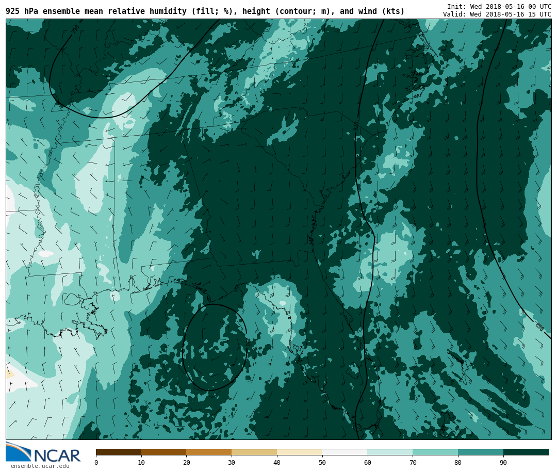Select the 10-20 brown colorbar segment
557x472 pixels.
click(163, 452)
